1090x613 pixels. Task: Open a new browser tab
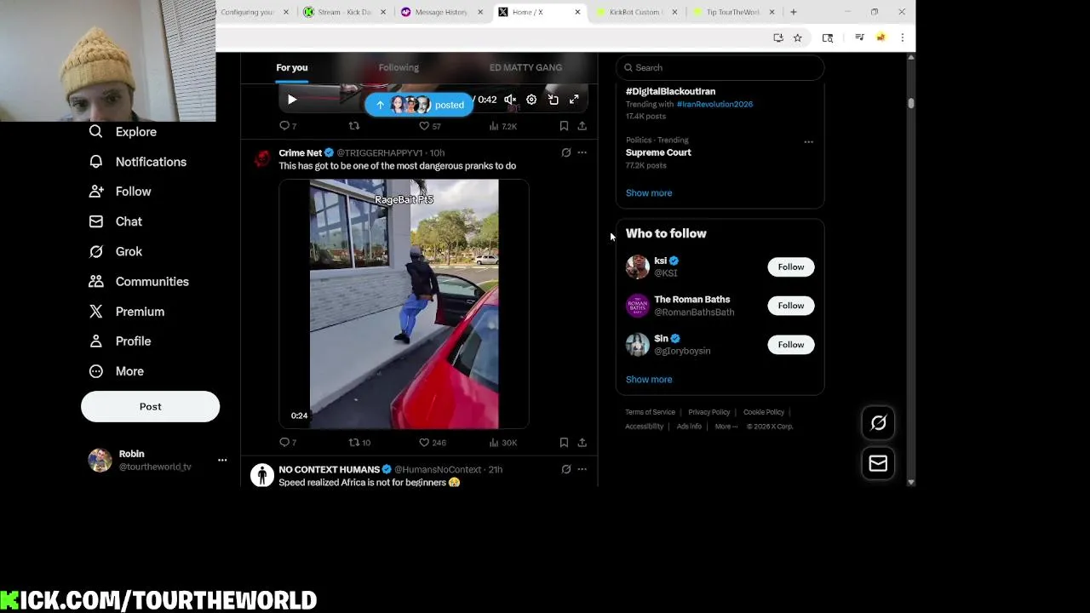[793, 12]
